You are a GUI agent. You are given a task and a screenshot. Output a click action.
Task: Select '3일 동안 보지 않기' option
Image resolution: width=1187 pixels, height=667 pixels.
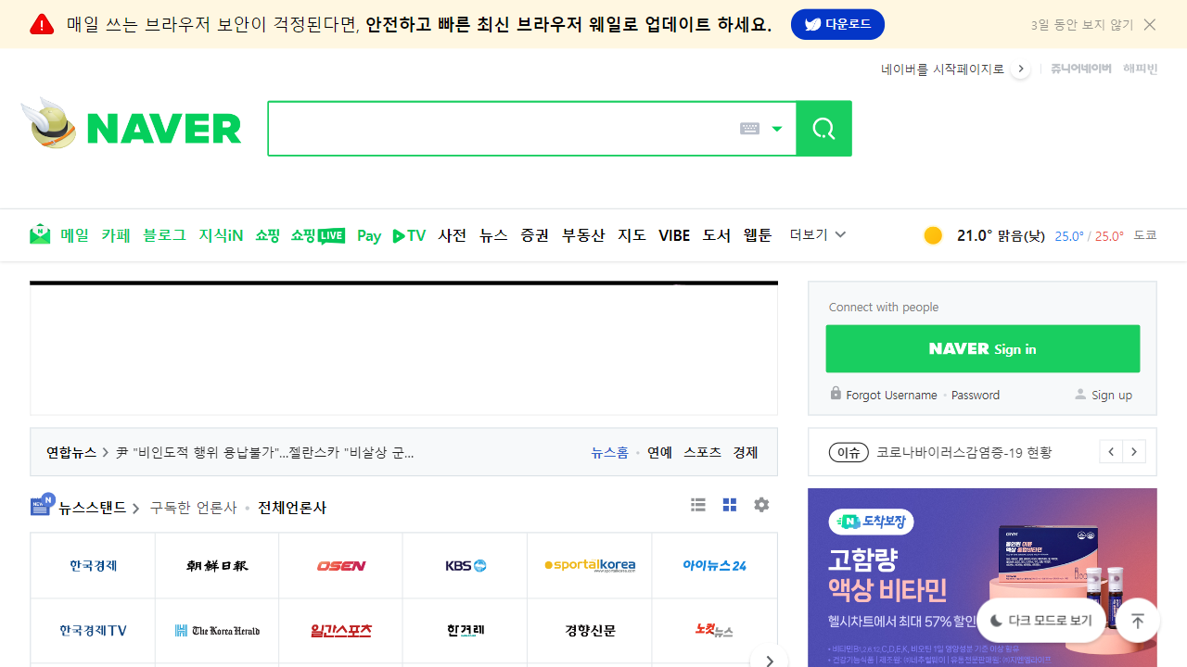click(1081, 25)
